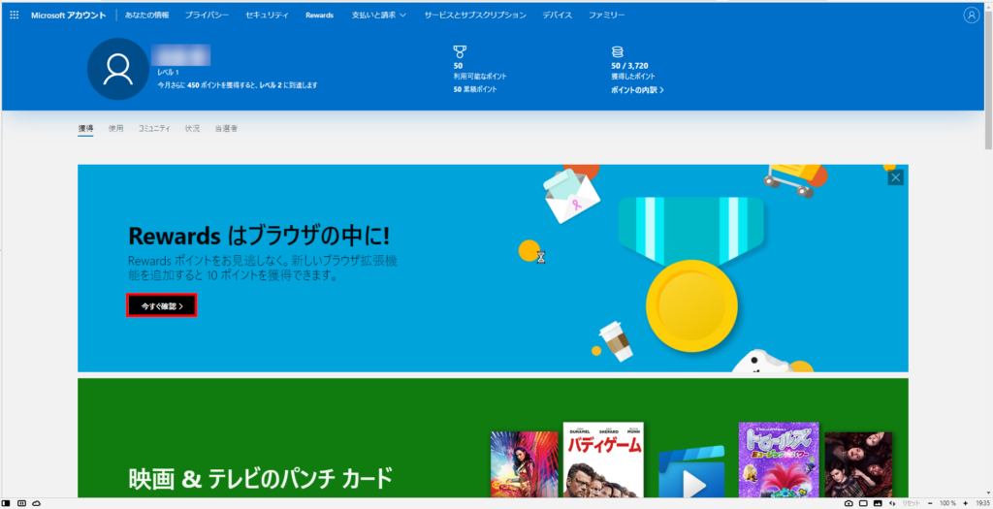Click the 50 累積ポイント text
This screenshot has width=993, height=509.
pyautogui.click(x=475, y=90)
